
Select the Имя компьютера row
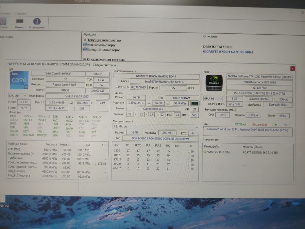101,45
